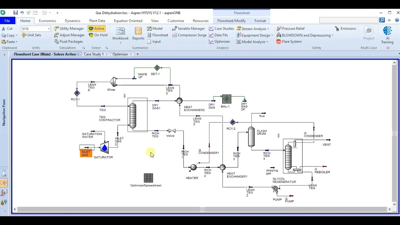This screenshot has height=225, width=400.
Task: Click the Save icon in quick access toolbar
Action: pos(16,13)
